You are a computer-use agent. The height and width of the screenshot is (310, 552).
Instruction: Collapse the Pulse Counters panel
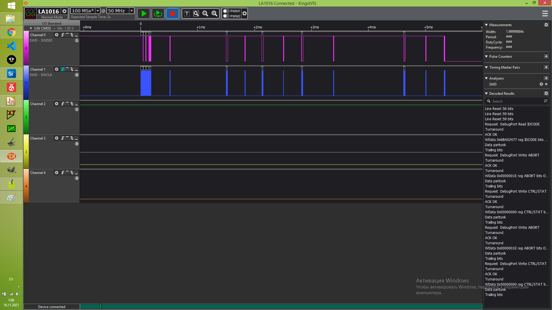coord(486,57)
